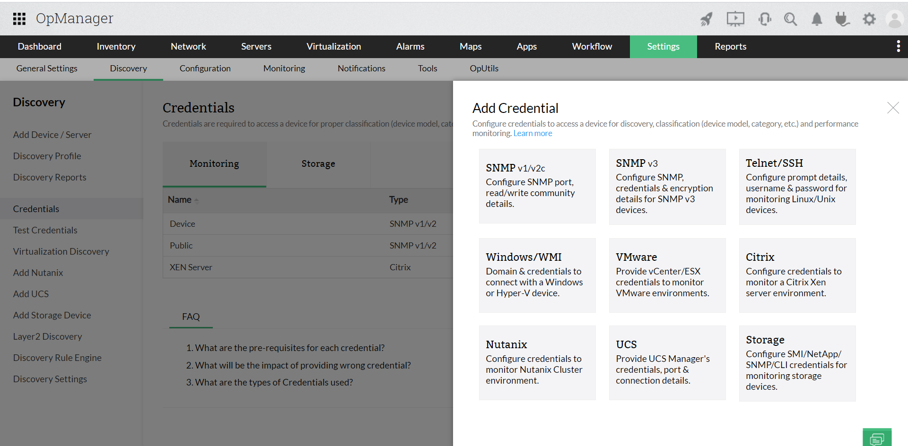This screenshot has height=446, width=908.
Task: Click the green chat widget icon
Action: click(x=877, y=438)
